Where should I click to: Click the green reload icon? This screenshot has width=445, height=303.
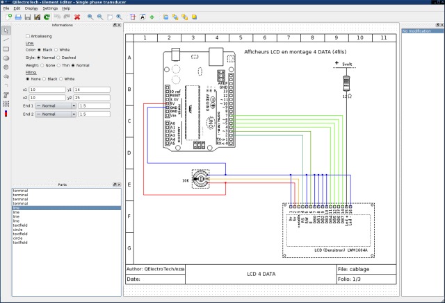pos(47,17)
